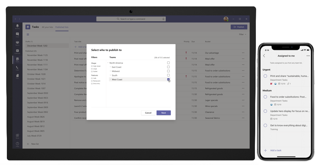Select the Published lists tab
The image size is (317, 165).
pos(62,27)
